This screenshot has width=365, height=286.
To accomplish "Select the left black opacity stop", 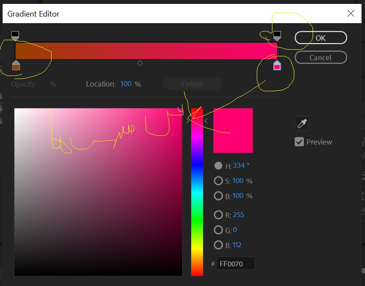I will 15,35.
